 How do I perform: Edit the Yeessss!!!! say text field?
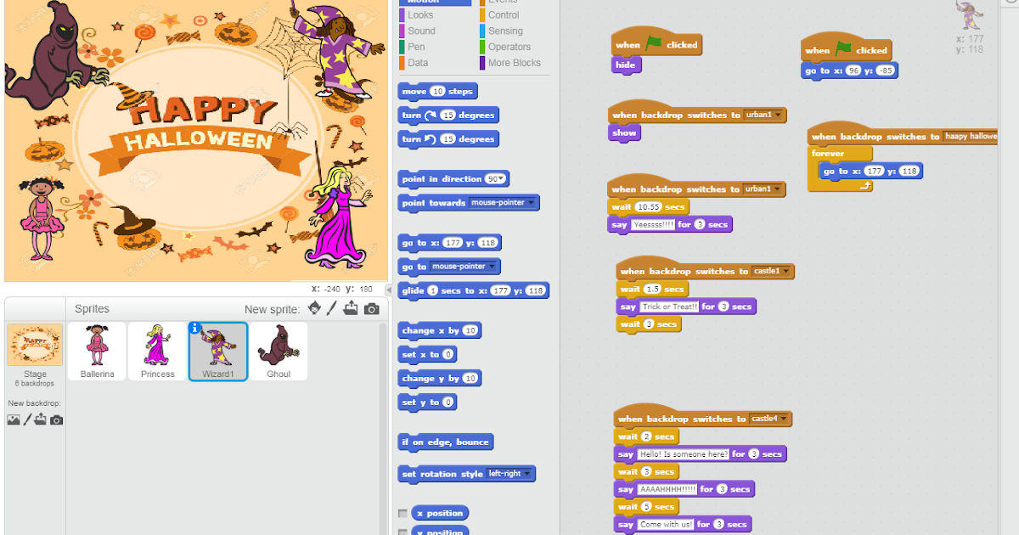click(x=653, y=225)
